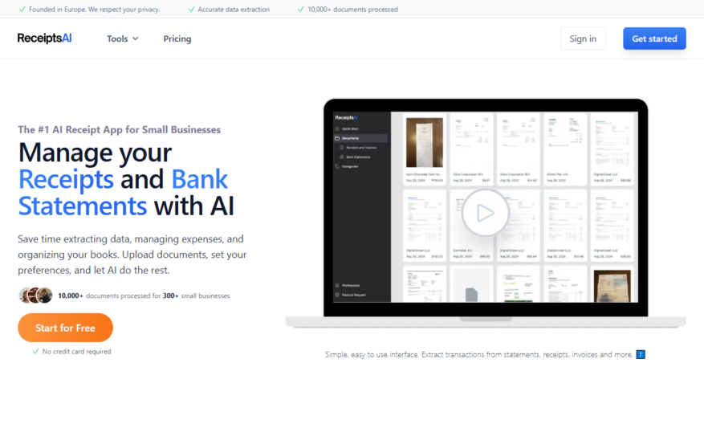Viewport: 704px width, 424px height.
Task: Click the checkmark beside No credit card required
Action: point(35,351)
